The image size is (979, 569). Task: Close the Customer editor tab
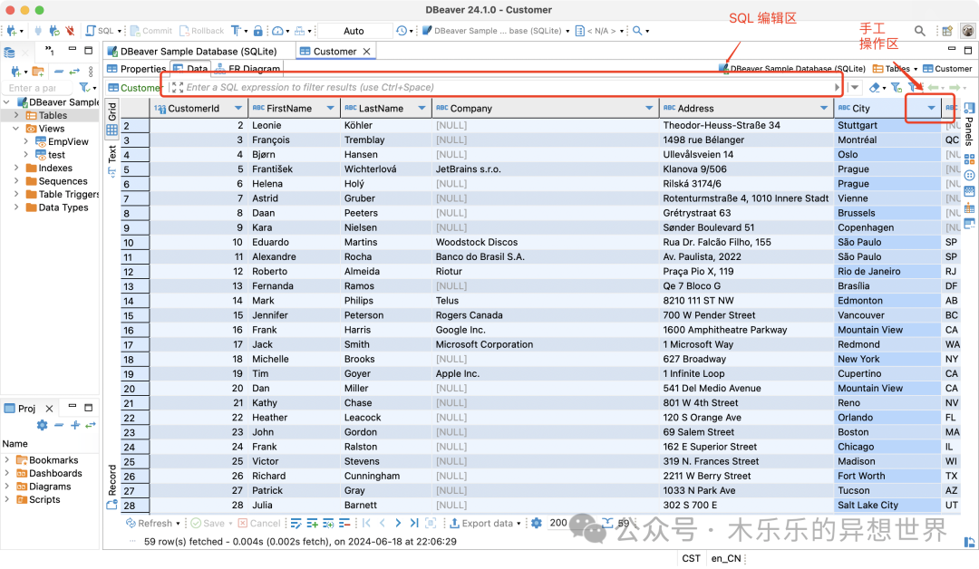(366, 51)
